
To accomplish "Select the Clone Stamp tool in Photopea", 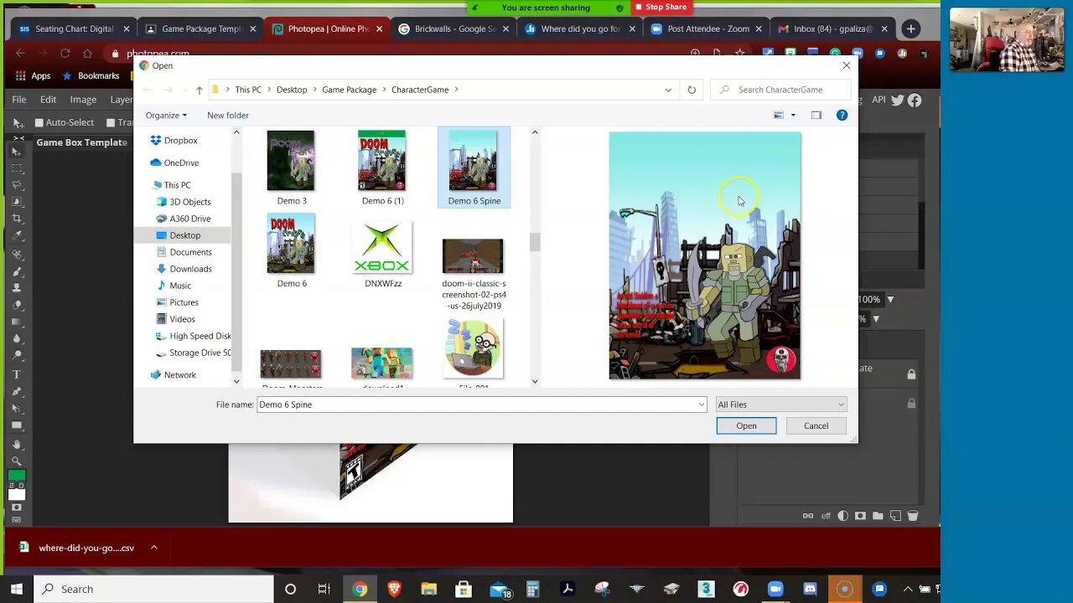I will [17, 287].
